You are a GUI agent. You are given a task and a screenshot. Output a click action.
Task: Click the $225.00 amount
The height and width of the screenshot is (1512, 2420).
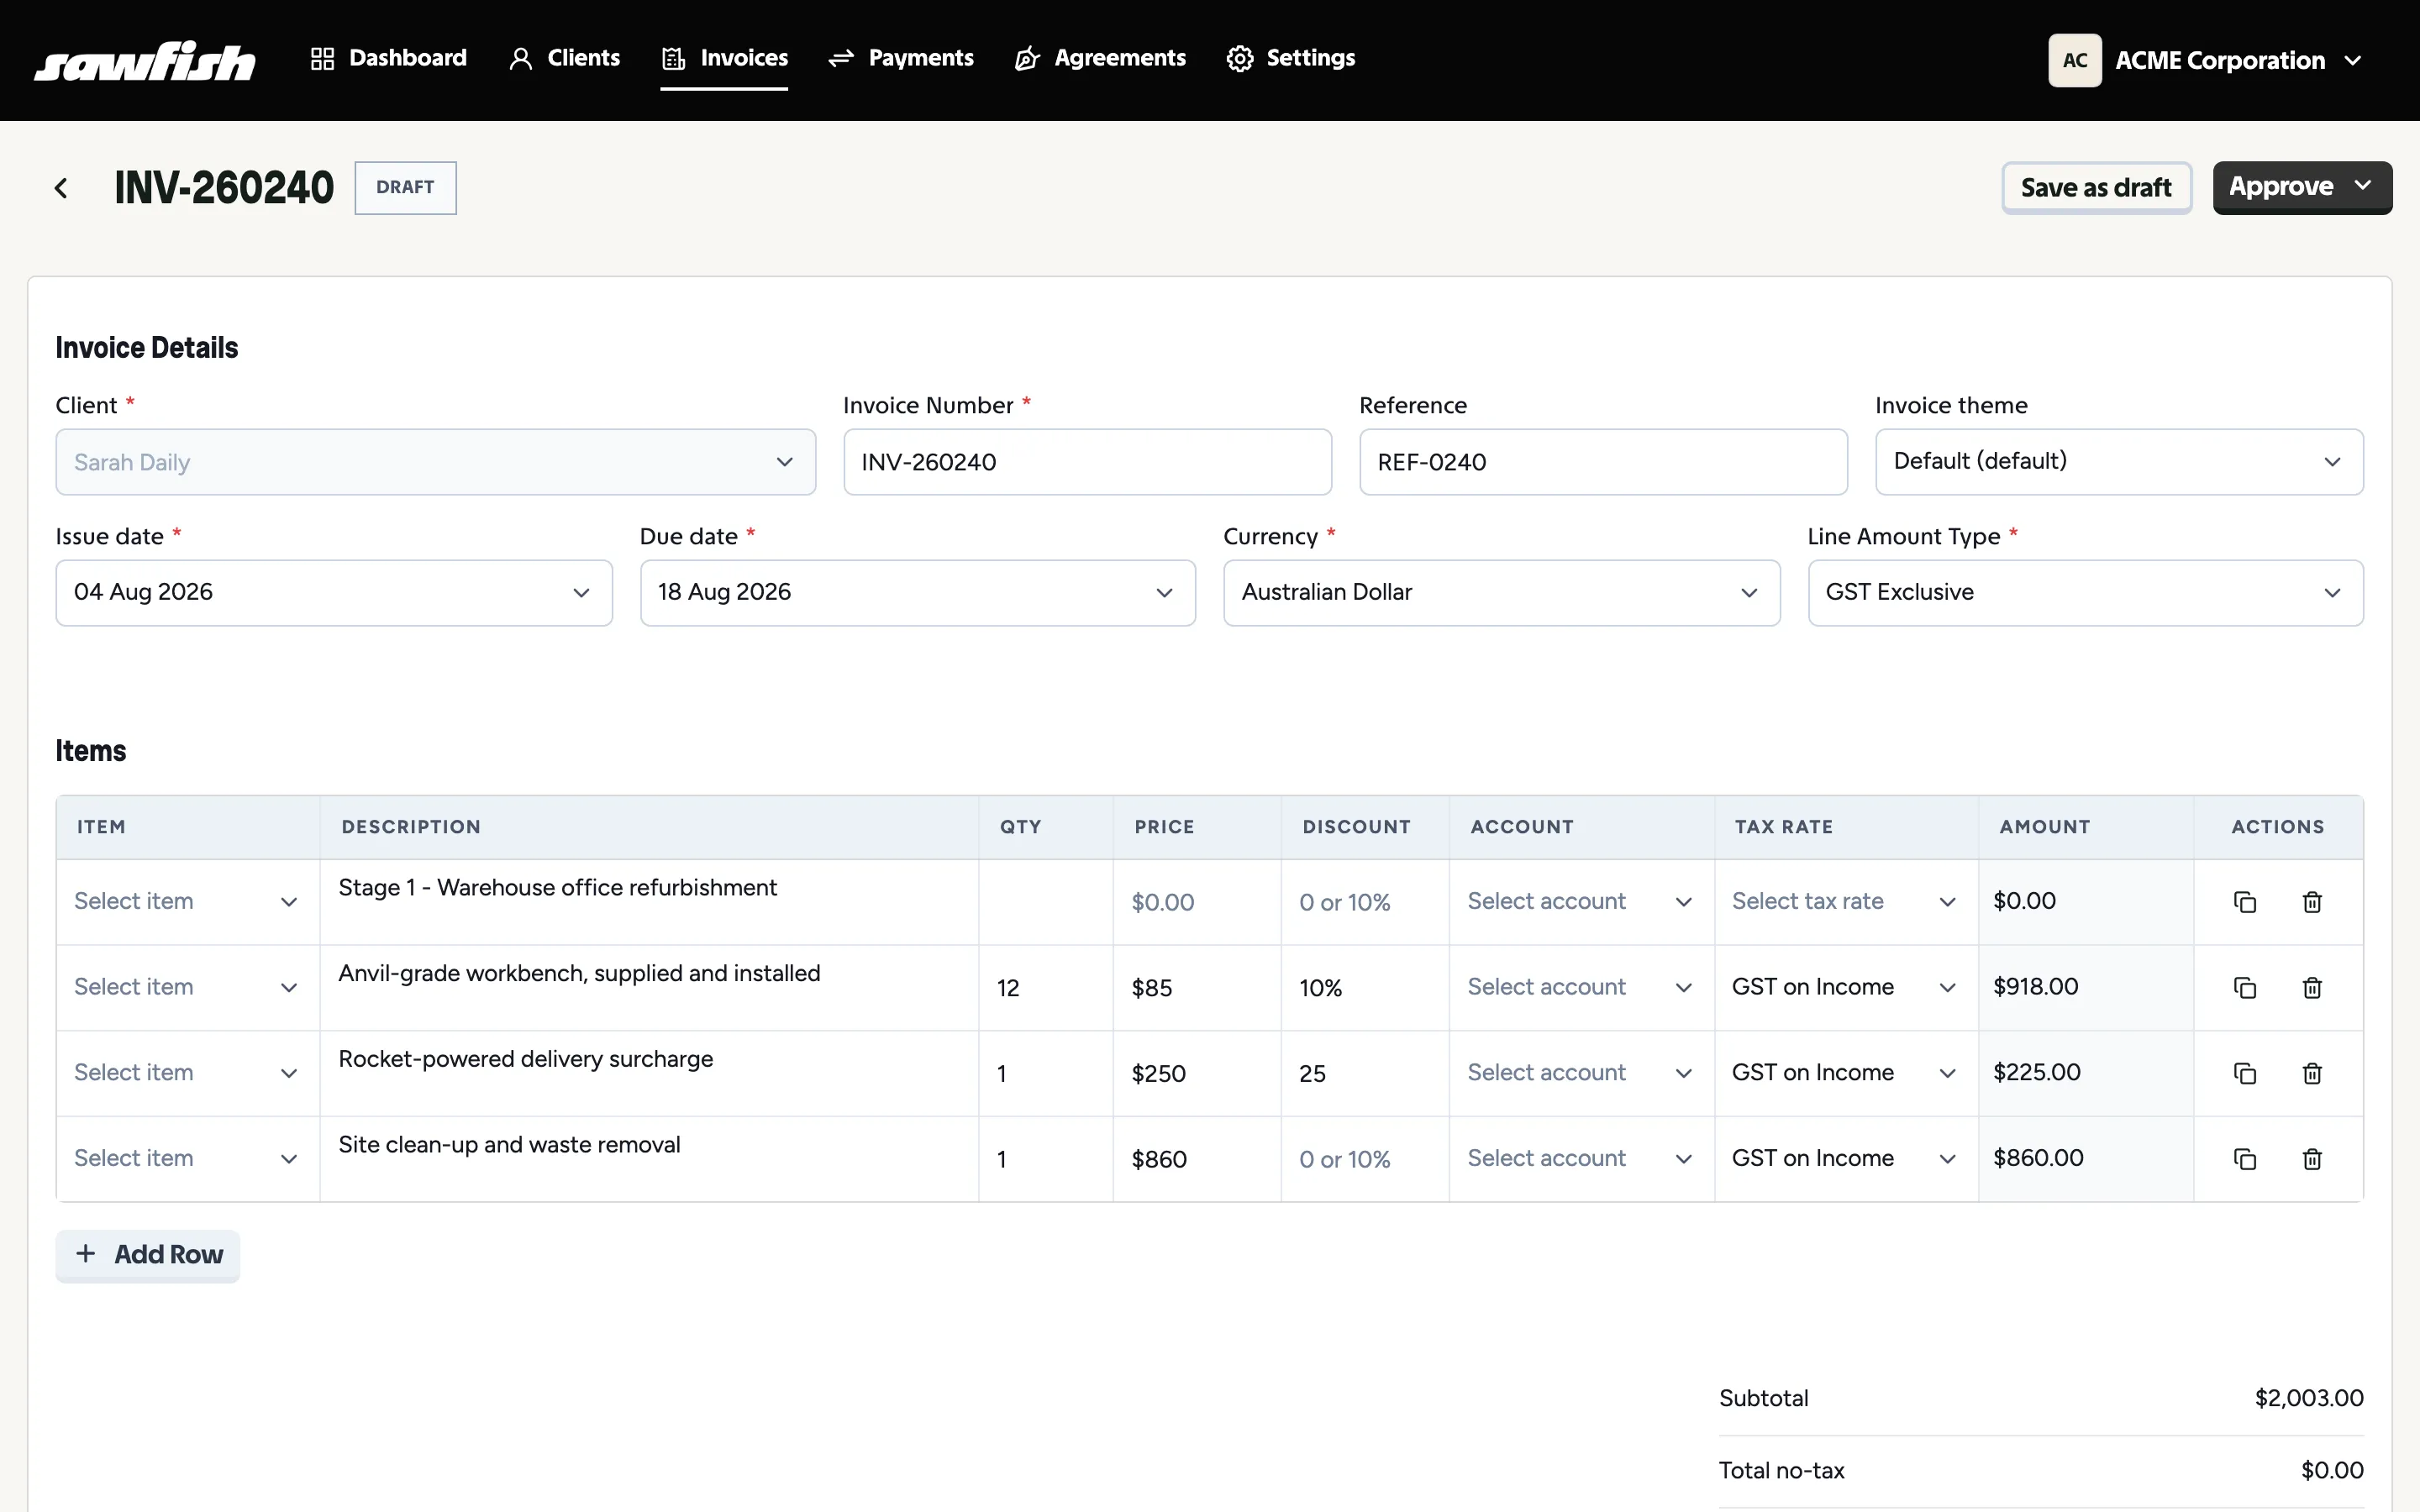(x=2036, y=1072)
